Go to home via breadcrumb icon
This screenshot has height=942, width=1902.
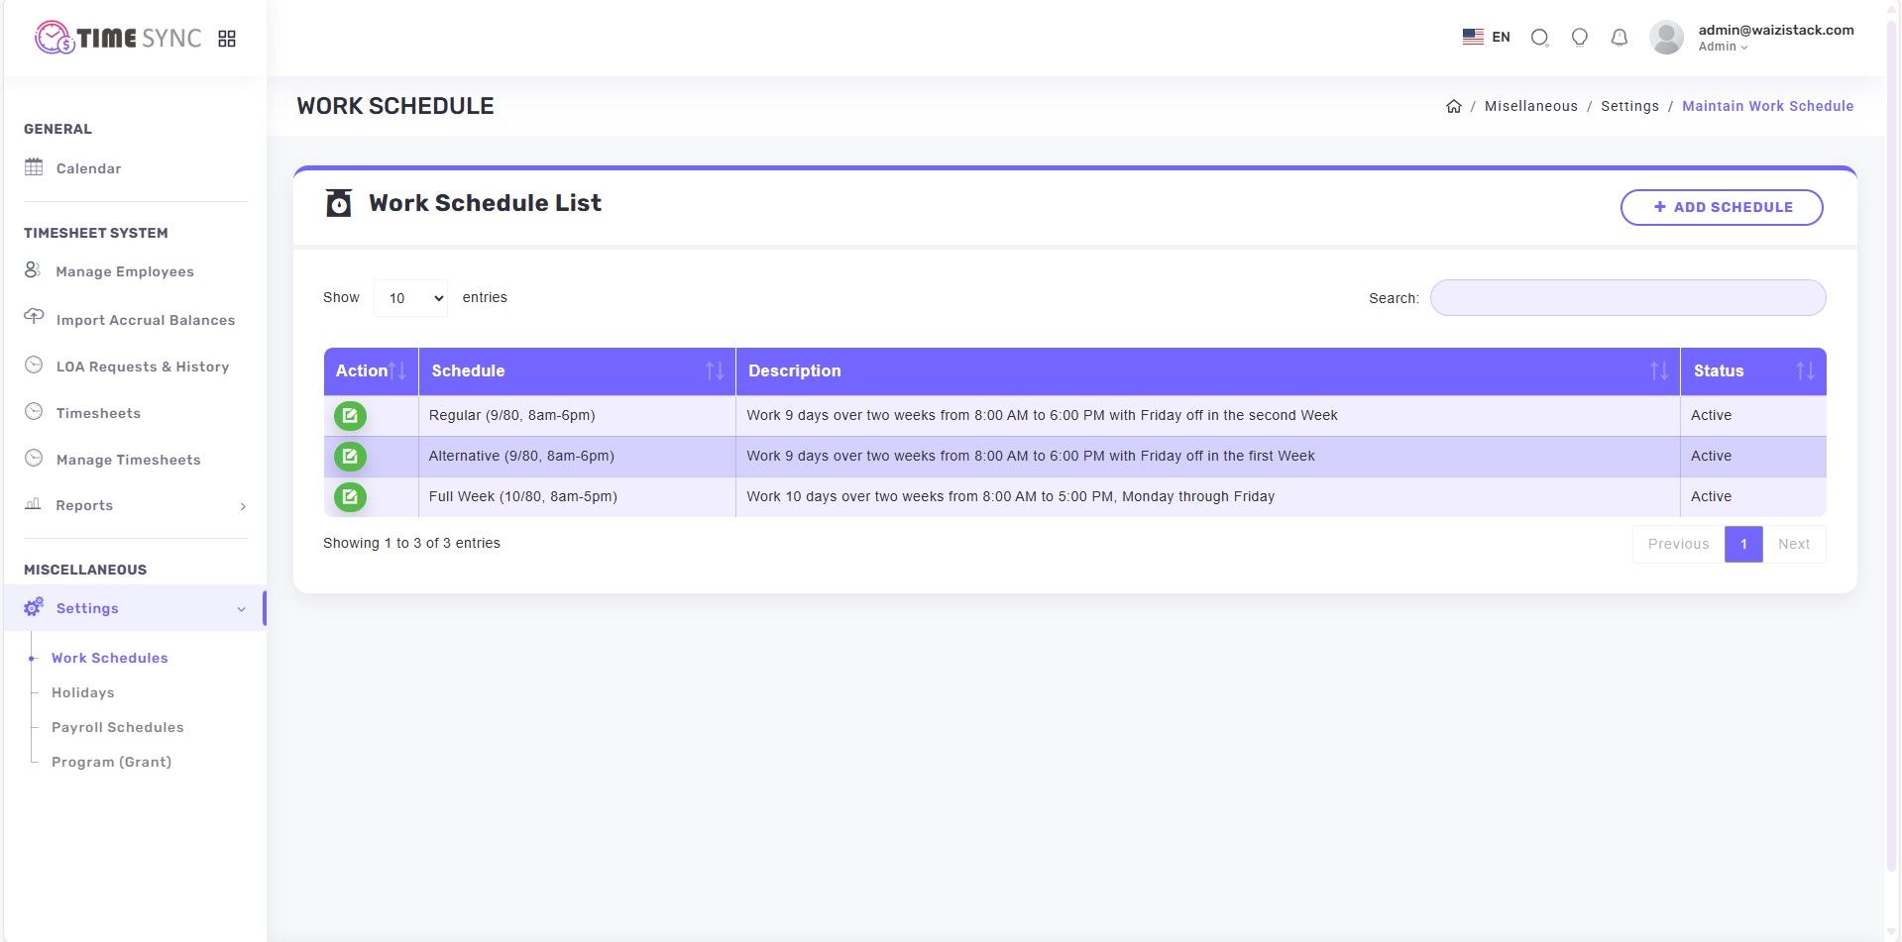[x=1453, y=106]
